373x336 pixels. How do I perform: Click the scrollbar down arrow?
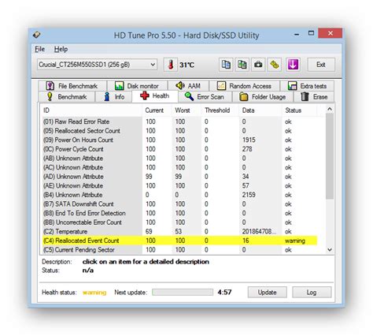[330, 250]
